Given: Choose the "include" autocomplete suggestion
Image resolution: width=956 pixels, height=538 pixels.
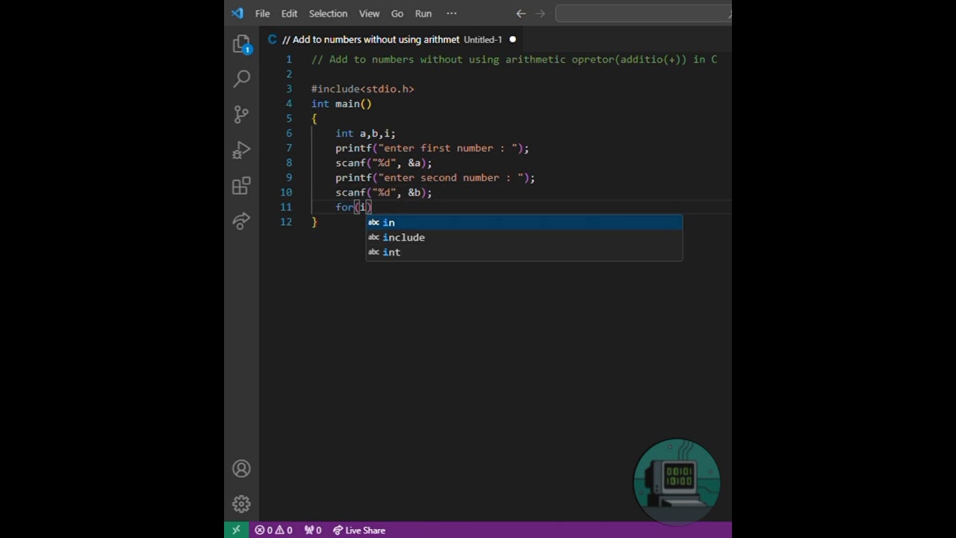Looking at the screenshot, I should (524, 238).
